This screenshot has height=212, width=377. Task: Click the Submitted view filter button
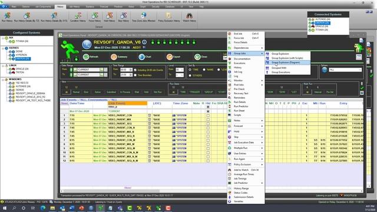coord(111,92)
